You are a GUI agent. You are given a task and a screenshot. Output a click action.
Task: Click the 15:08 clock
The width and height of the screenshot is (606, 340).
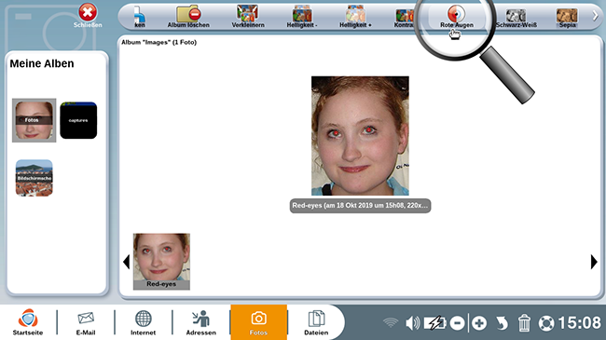[579, 323]
